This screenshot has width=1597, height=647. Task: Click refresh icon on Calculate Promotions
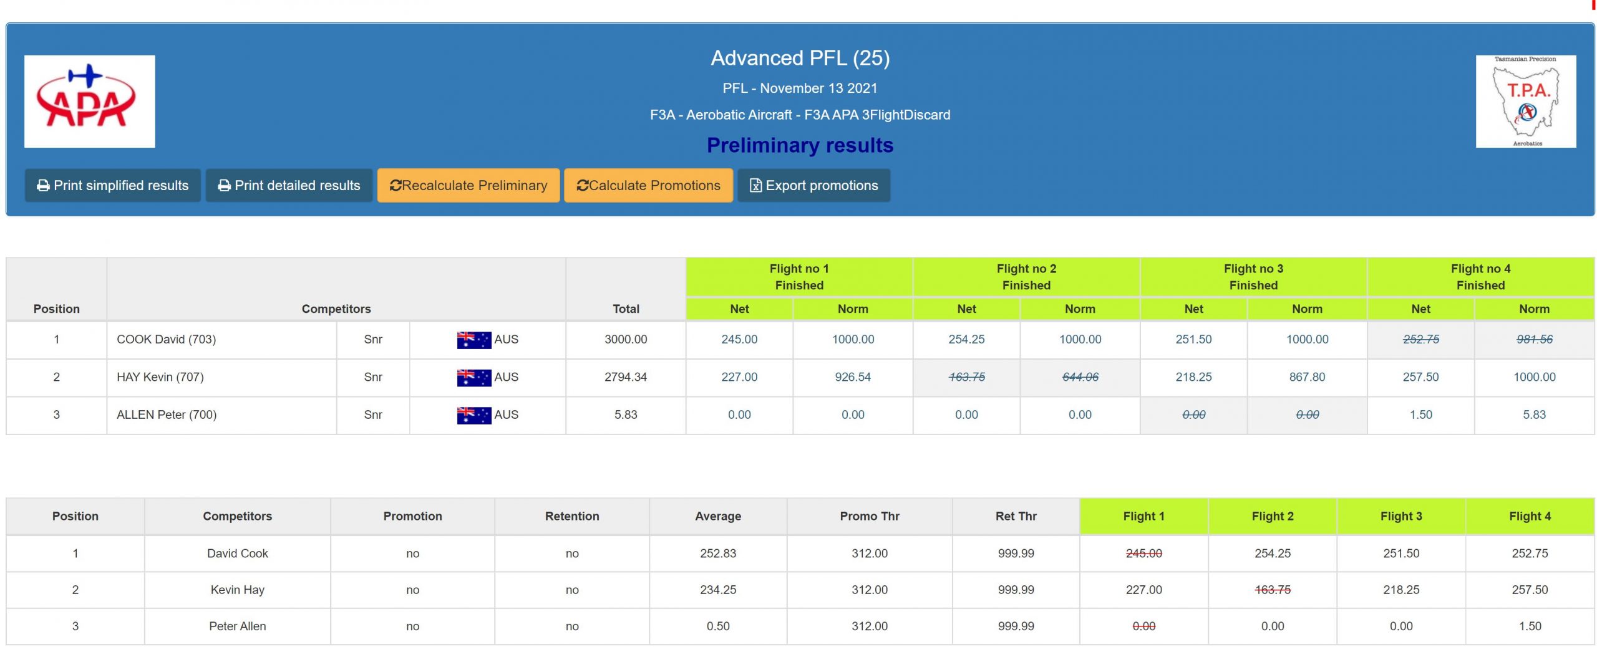point(583,186)
